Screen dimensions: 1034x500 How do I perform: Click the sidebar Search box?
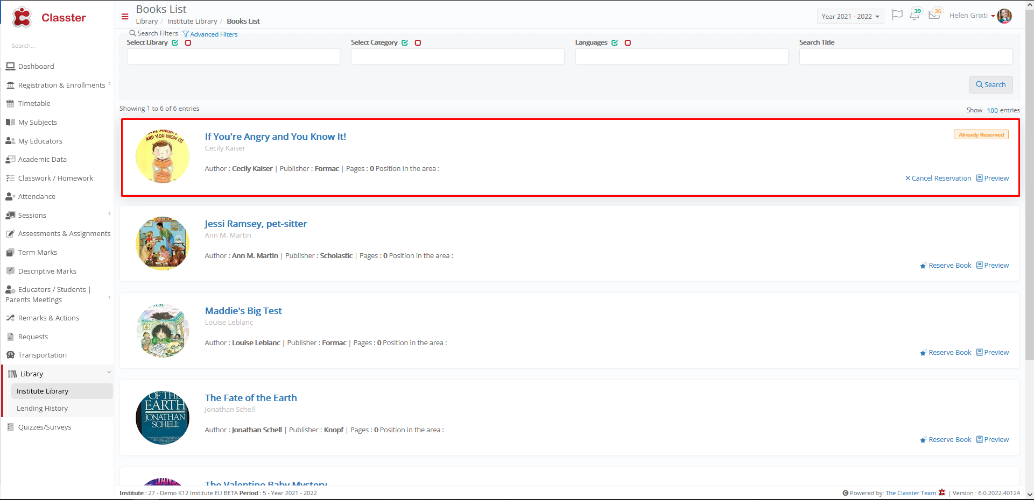click(x=57, y=46)
